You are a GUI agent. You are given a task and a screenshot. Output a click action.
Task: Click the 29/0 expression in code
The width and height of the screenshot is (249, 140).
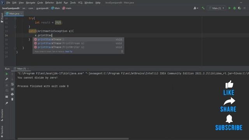[58, 23]
